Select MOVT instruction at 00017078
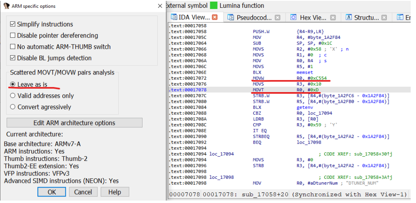This screenshot has width=416, height=203. [x=258, y=90]
